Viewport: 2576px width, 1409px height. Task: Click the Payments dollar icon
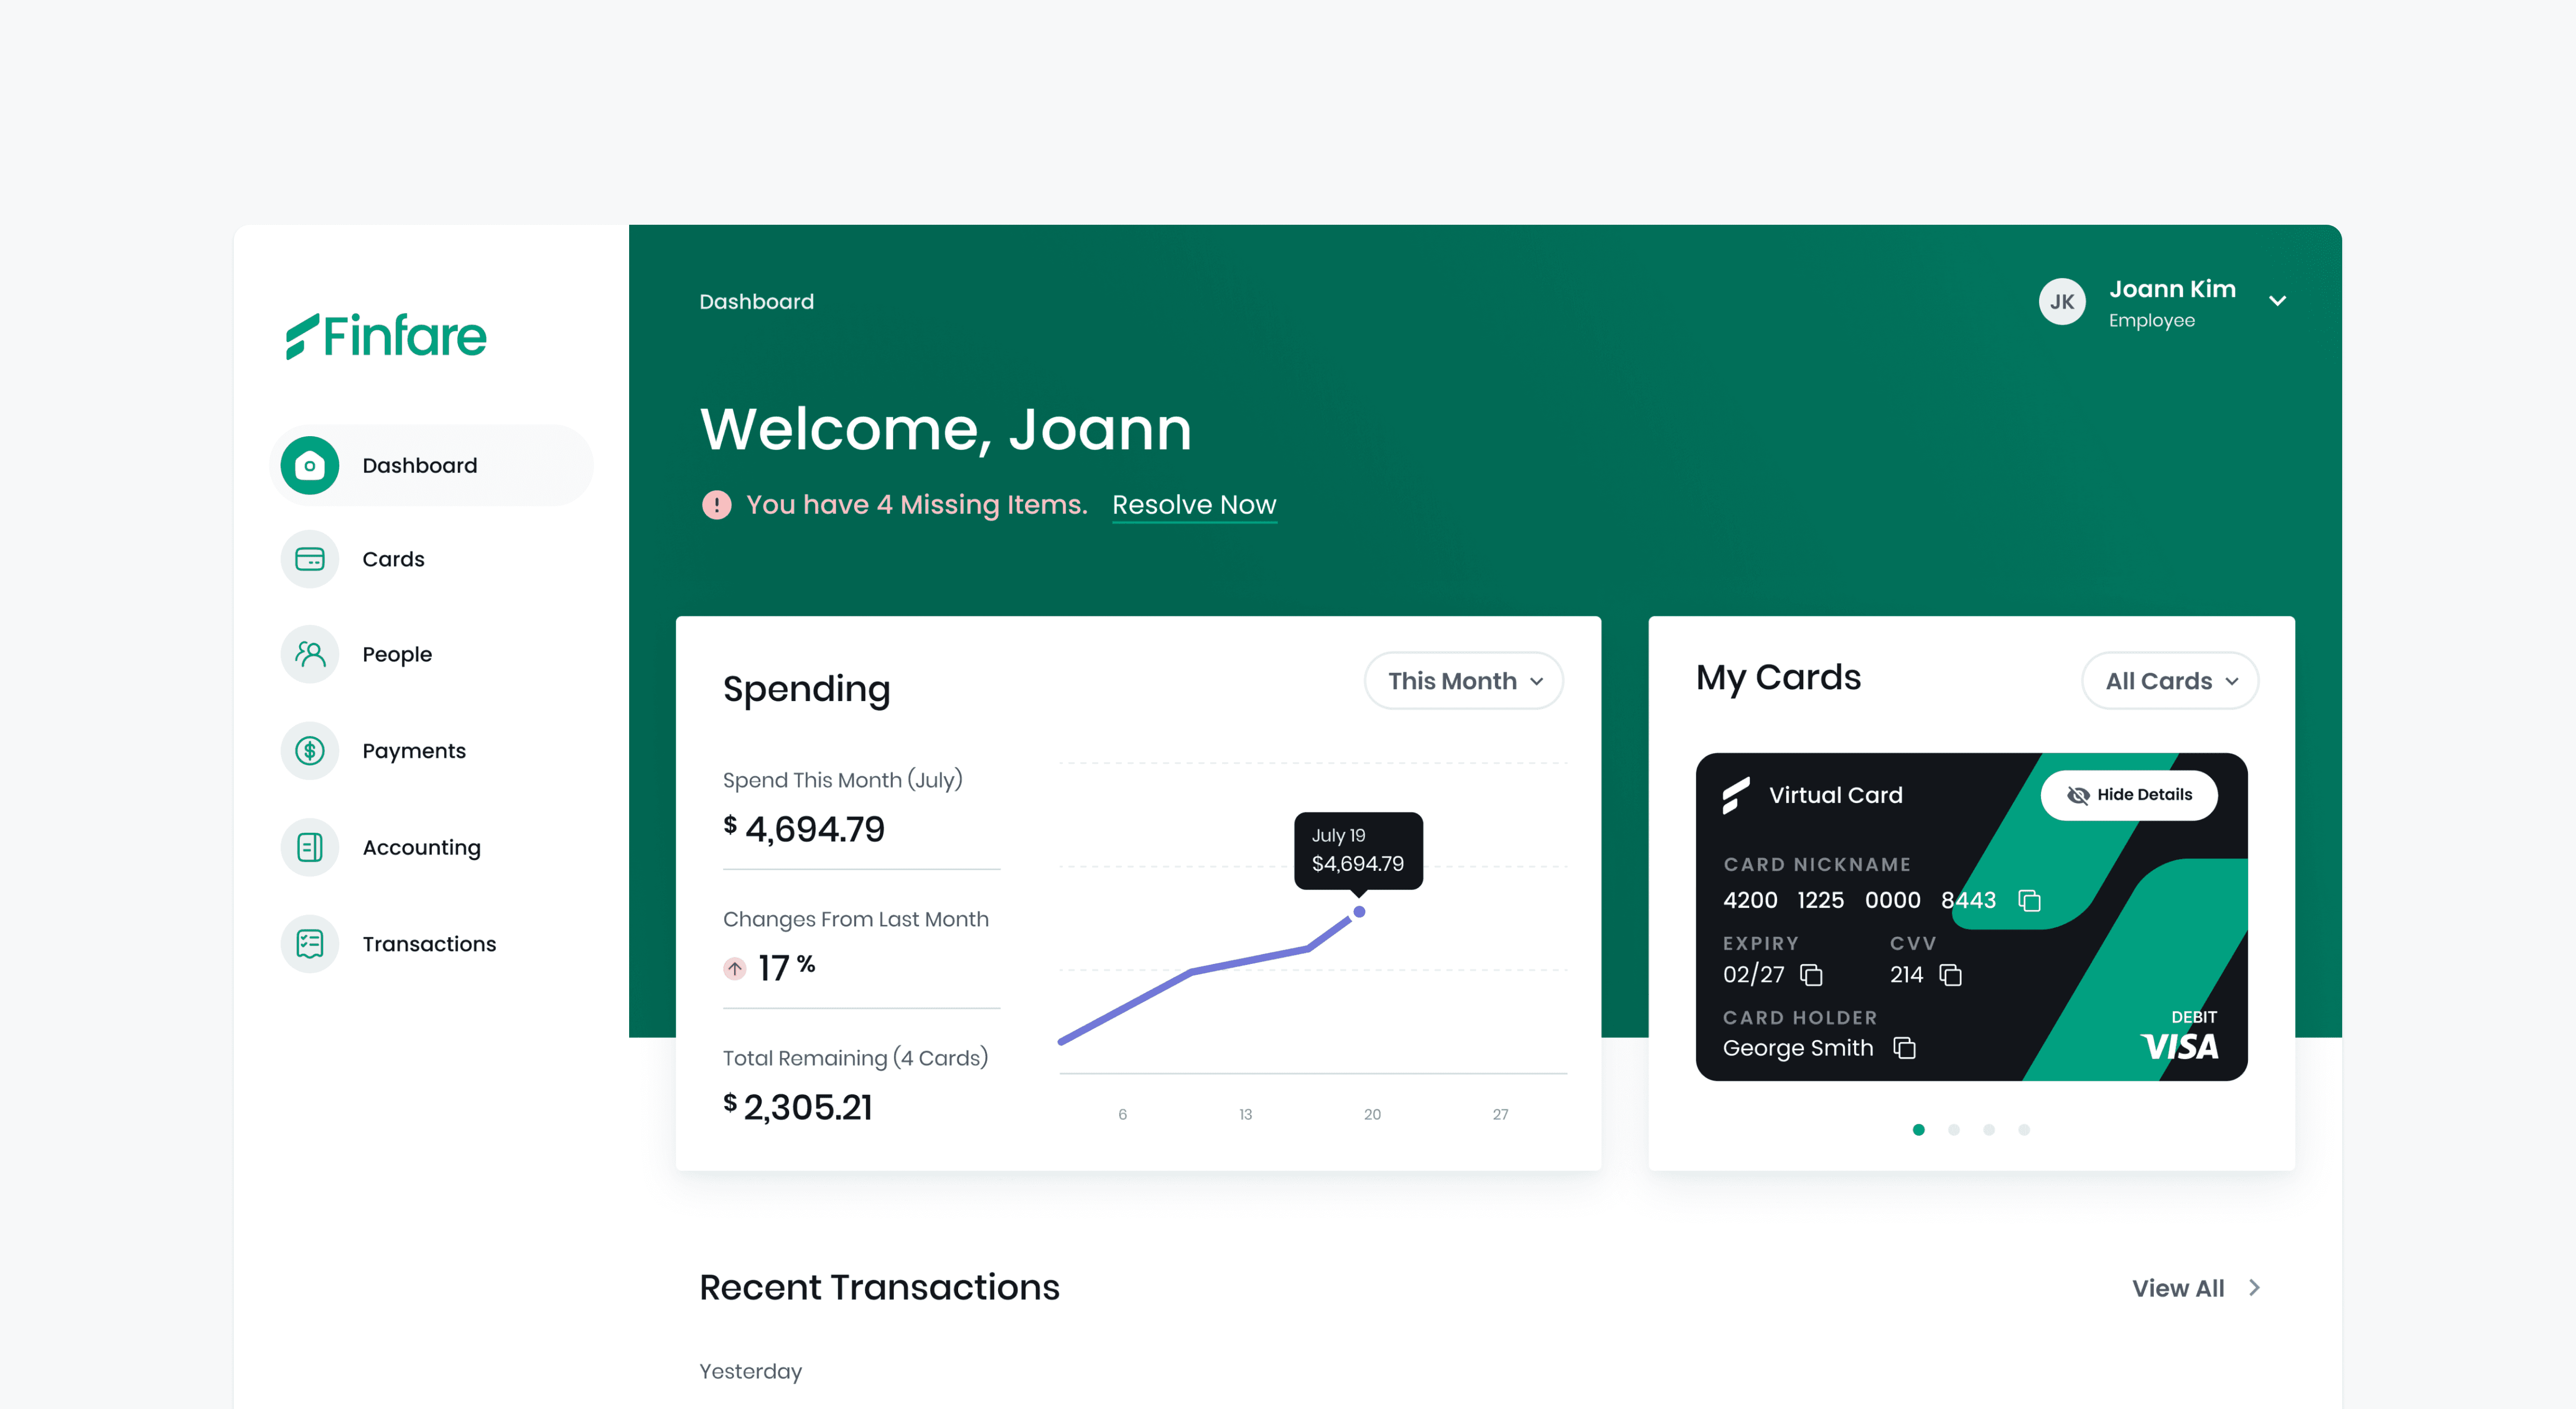310,751
